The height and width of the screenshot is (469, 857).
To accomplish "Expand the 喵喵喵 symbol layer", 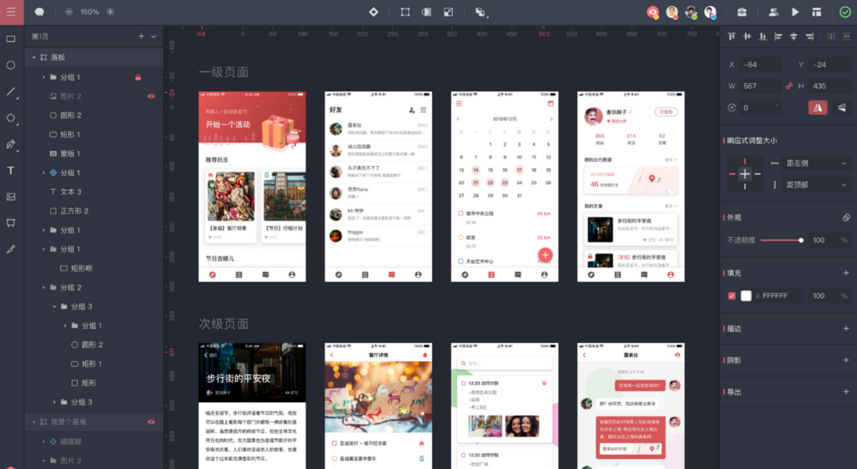I will click(43, 441).
